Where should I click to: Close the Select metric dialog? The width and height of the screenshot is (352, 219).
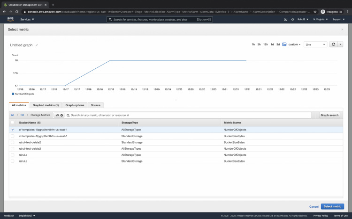(342, 29)
